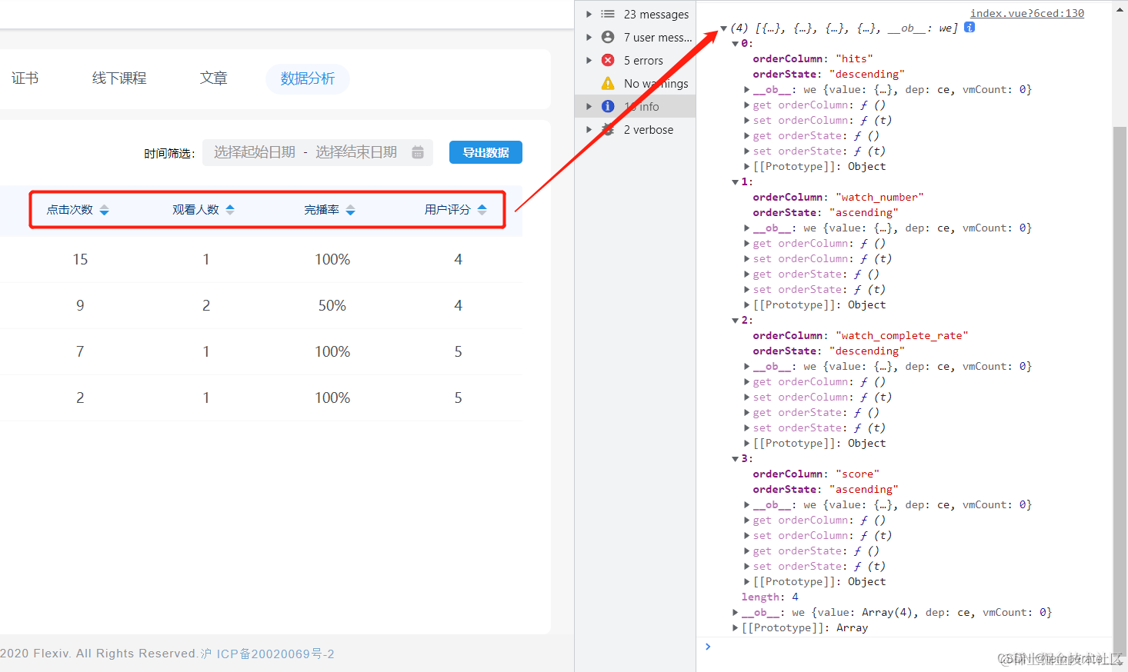Click the orderColumn "hits" value
This screenshot has width=1128, height=672.
coord(854,59)
